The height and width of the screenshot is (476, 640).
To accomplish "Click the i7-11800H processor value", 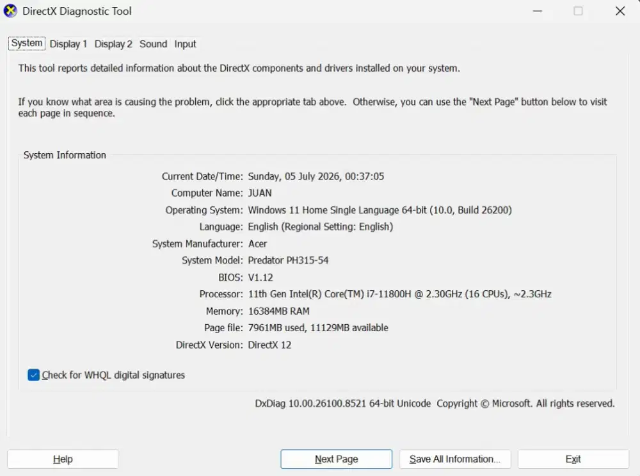I will (x=399, y=294).
